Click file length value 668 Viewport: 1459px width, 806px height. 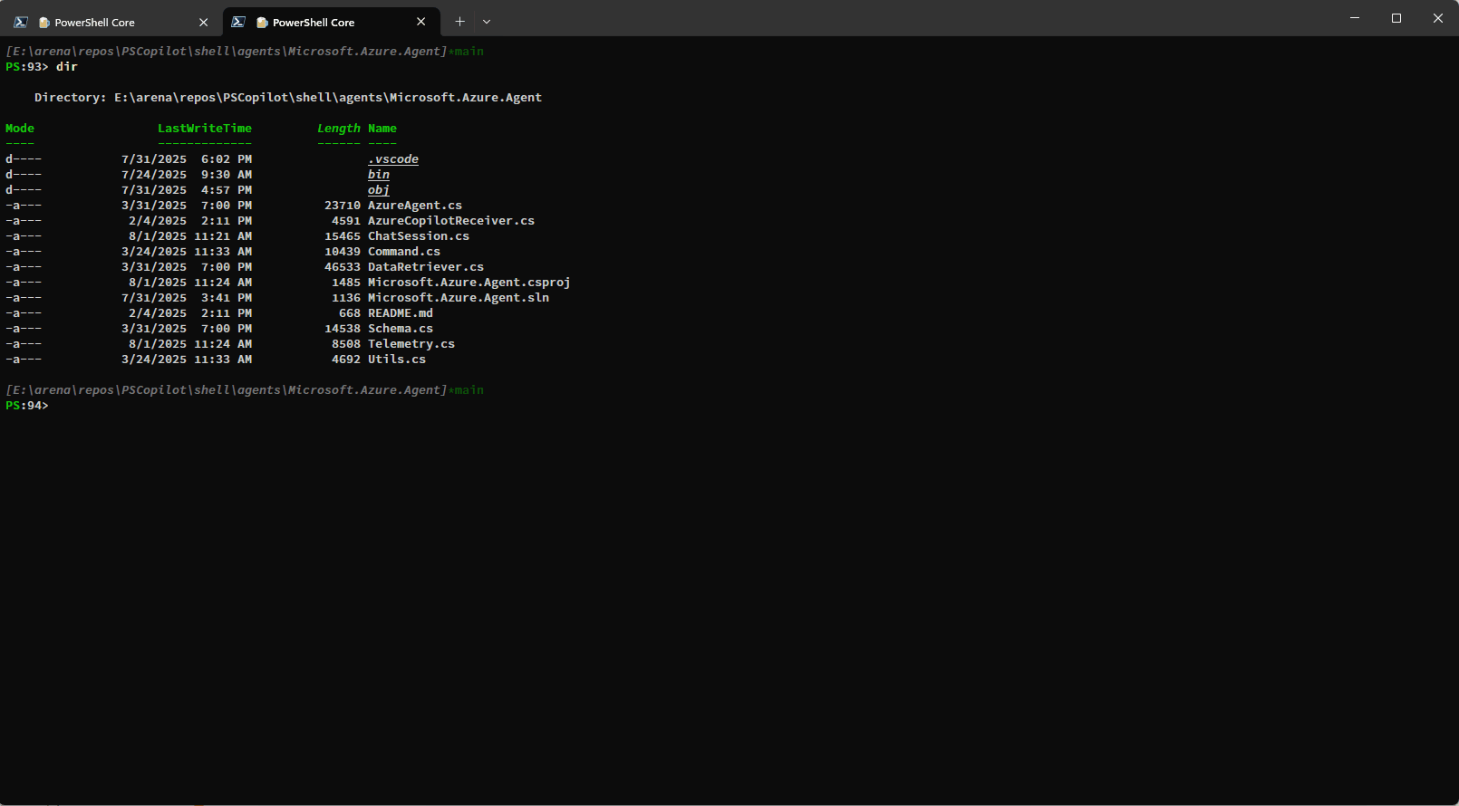tap(350, 313)
